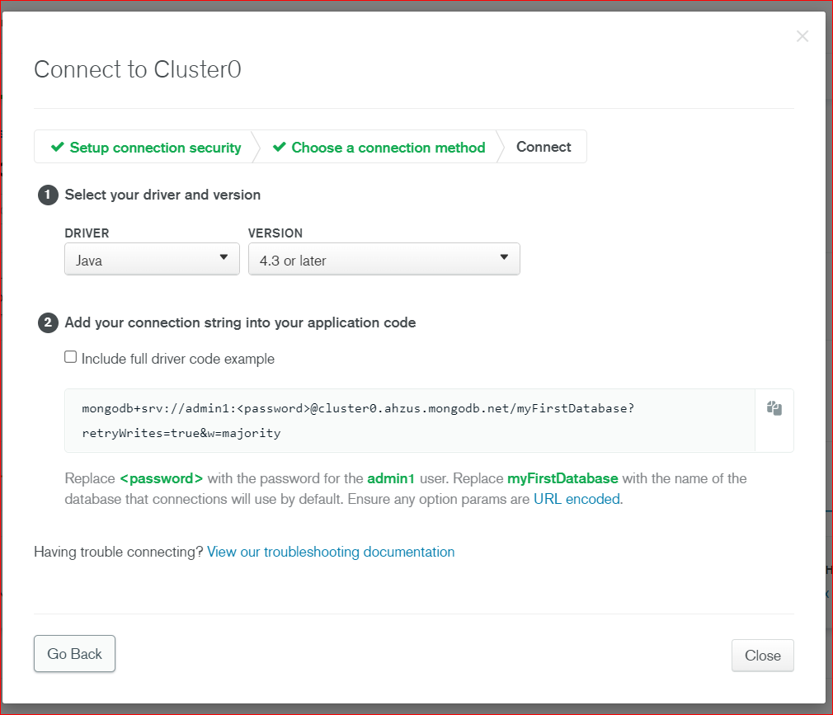Select the Connect step tab
Screen dimensions: 833x715
(543, 146)
